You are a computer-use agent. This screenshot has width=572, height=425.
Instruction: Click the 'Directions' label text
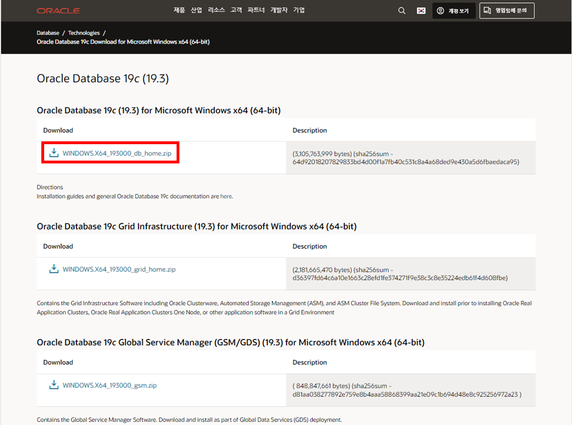(50, 187)
